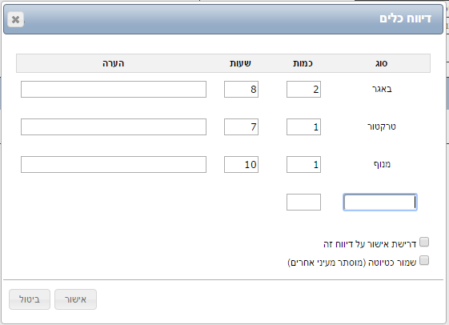Close the דיווח כלים dialog
449x325 pixels.
(16, 19)
